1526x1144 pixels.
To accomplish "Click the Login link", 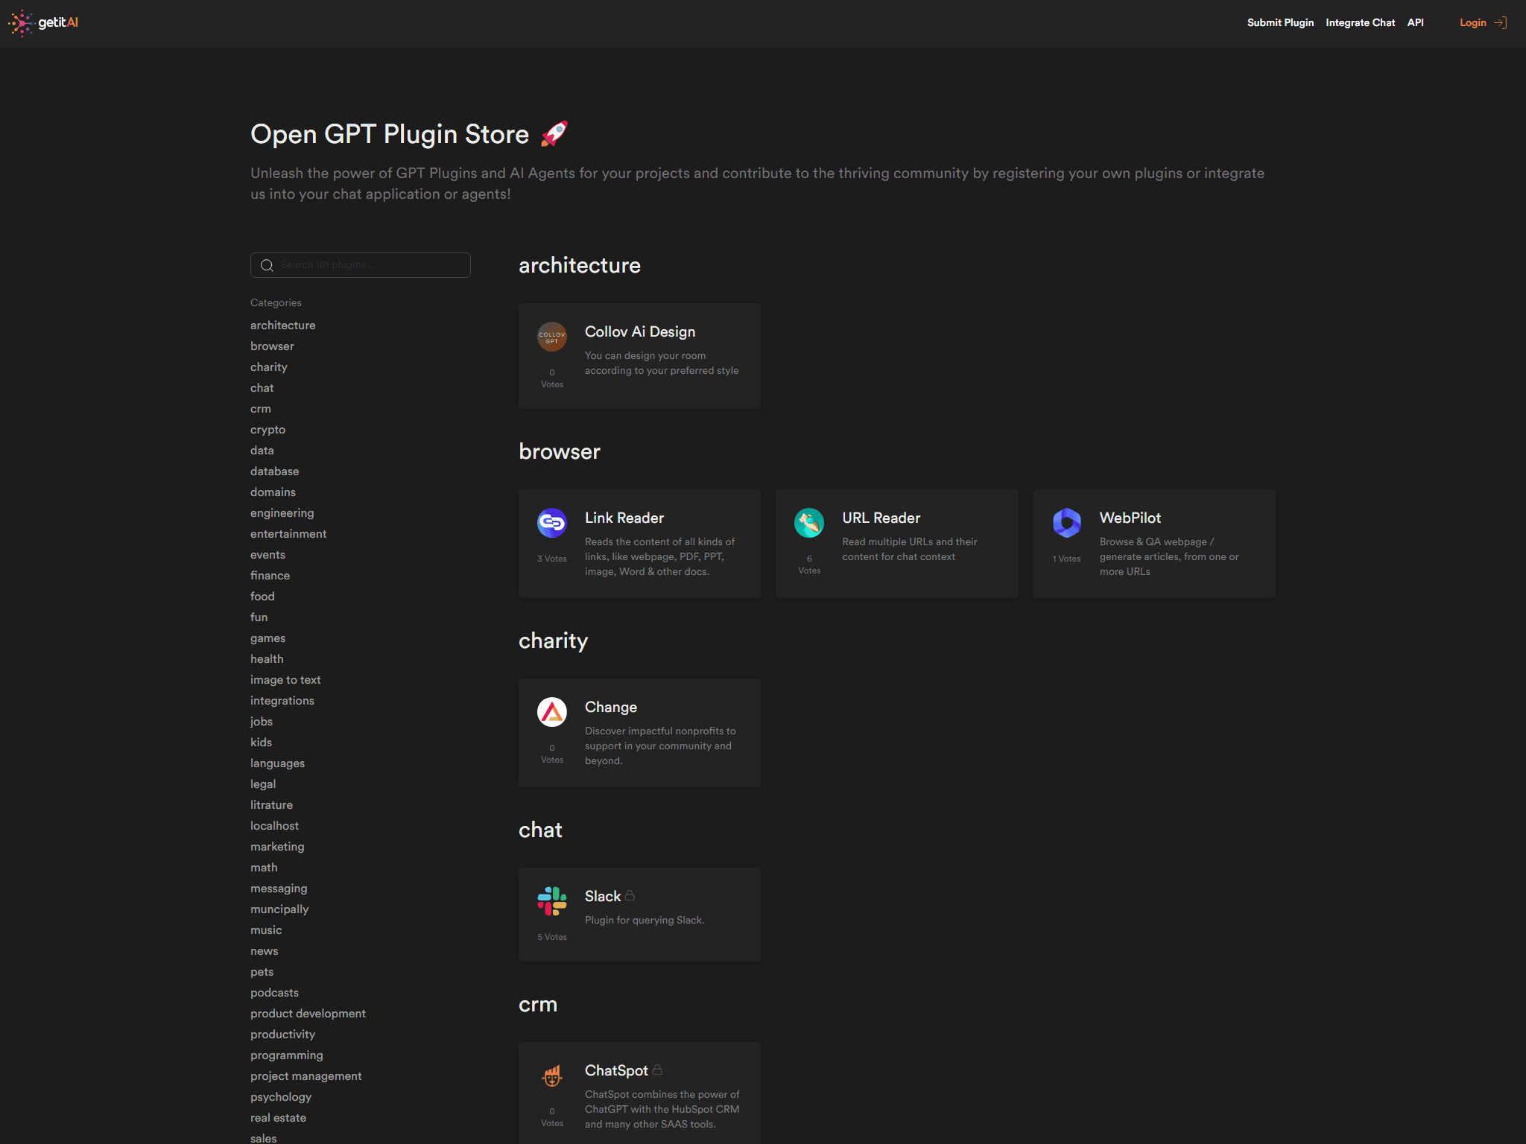I will (1472, 23).
